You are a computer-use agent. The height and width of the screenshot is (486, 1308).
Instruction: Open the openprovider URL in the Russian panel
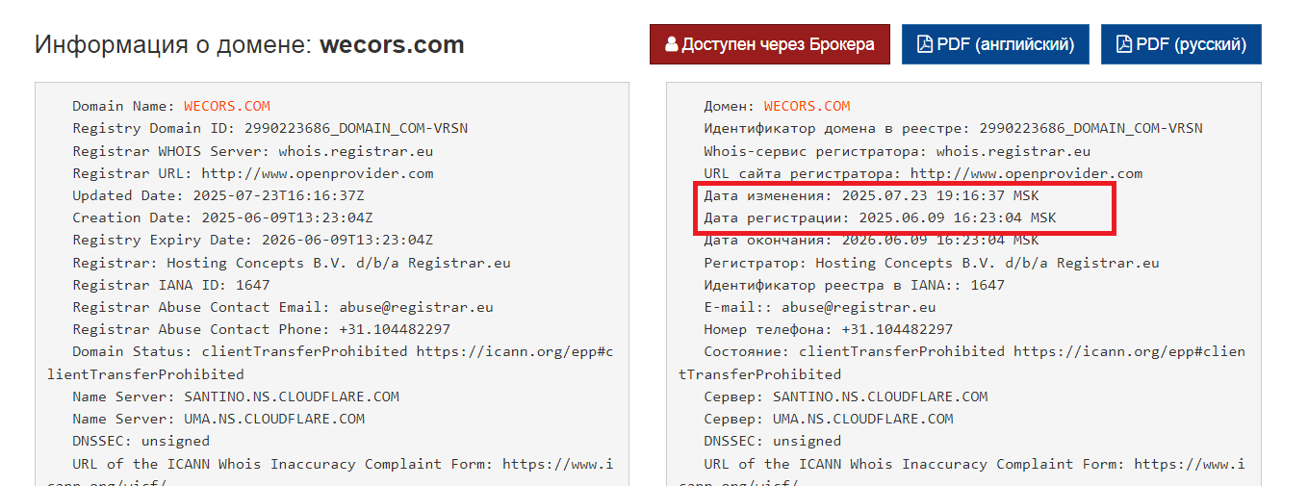tap(1026, 173)
